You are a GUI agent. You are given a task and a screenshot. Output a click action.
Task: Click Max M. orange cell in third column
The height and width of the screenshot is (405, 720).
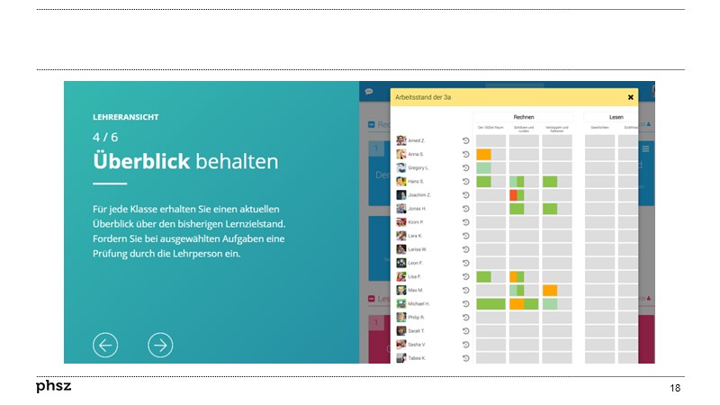click(x=550, y=290)
